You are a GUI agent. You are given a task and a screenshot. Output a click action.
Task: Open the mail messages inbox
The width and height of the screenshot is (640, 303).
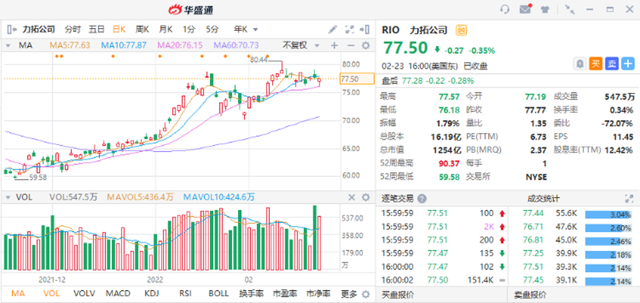tap(525, 10)
